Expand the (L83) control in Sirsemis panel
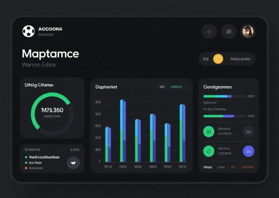 pyautogui.click(x=75, y=150)
